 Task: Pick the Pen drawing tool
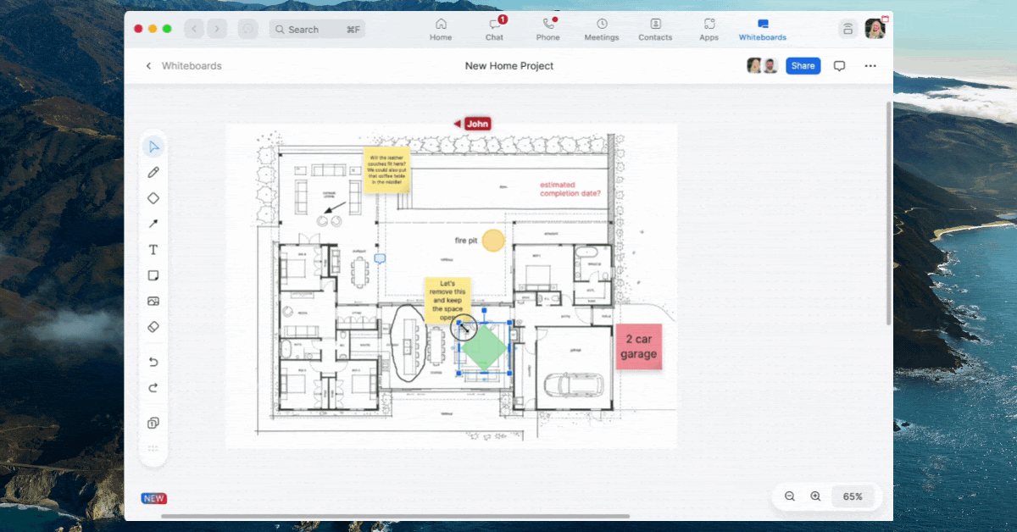click(x=153, y=172)
